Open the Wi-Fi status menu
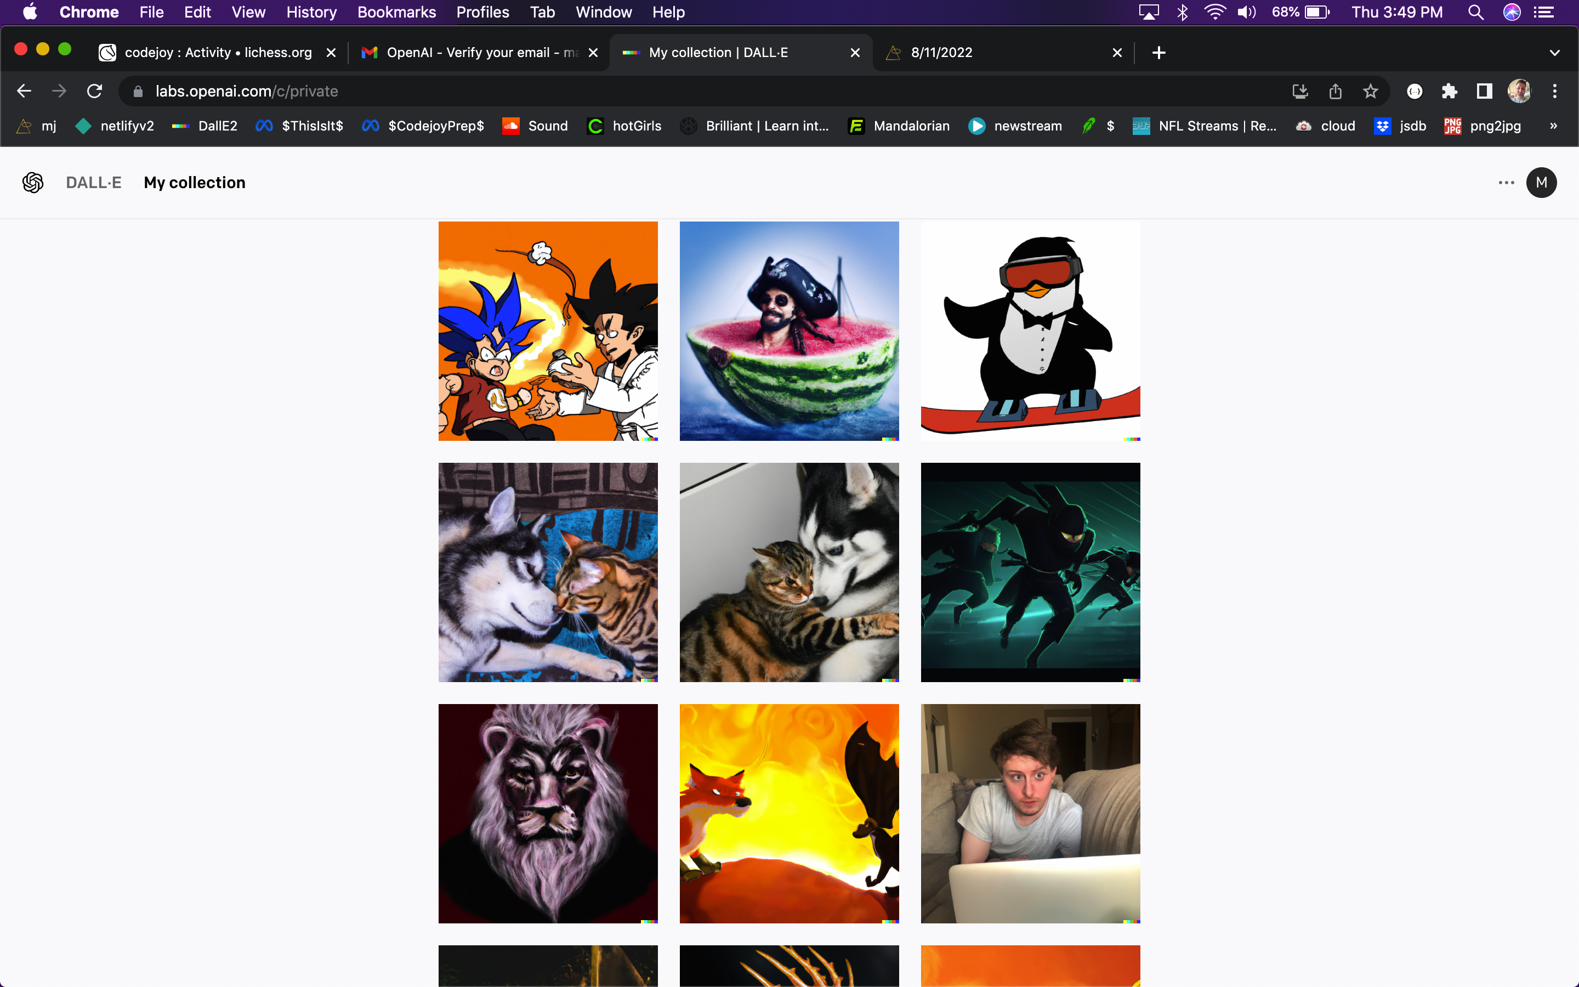Screen dimensions: 1579x987 coord(1214,13)
